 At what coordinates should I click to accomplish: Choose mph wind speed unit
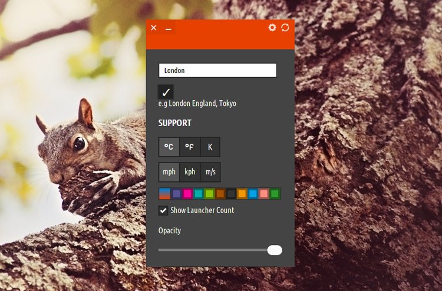pos(169,172)
